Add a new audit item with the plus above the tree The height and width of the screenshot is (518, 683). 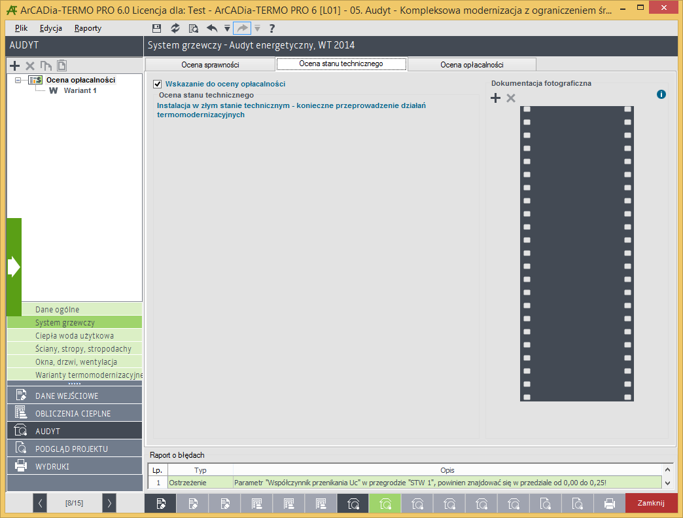[15, 66]
